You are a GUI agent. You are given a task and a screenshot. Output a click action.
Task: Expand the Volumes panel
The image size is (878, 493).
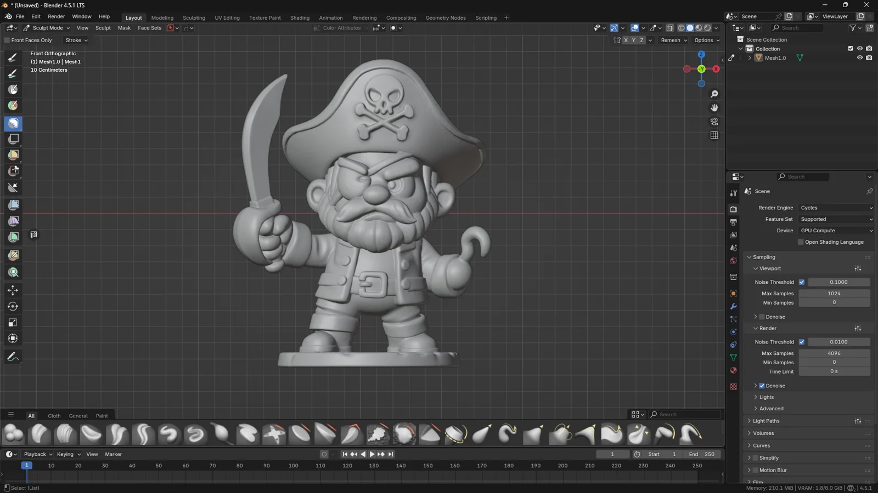(x=763, y=433)
